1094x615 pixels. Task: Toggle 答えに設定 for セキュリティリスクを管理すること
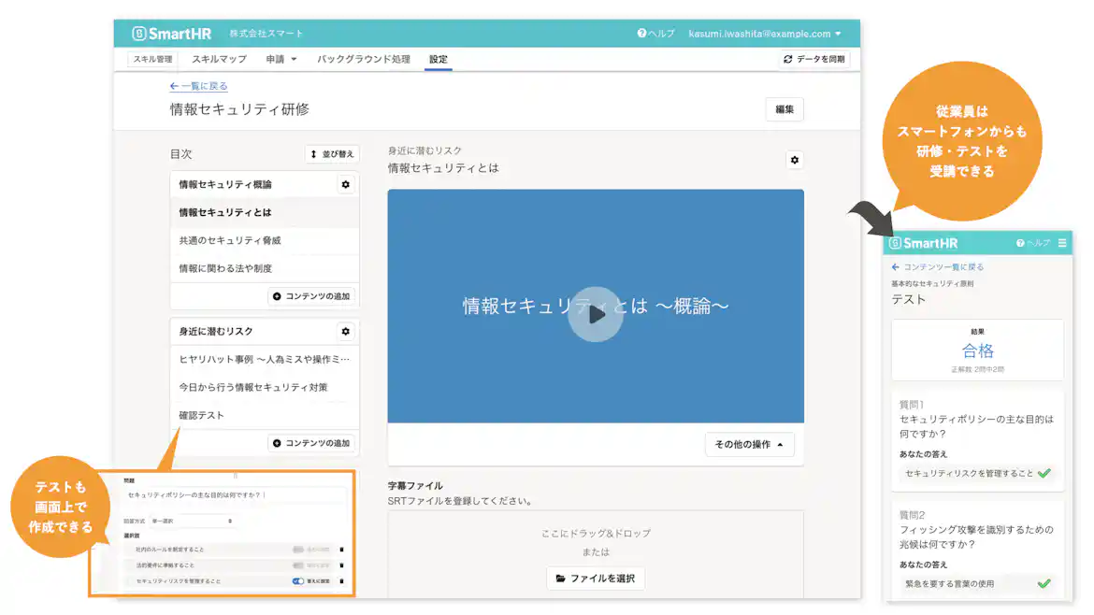pyautogui.click(x=297, y=581)
